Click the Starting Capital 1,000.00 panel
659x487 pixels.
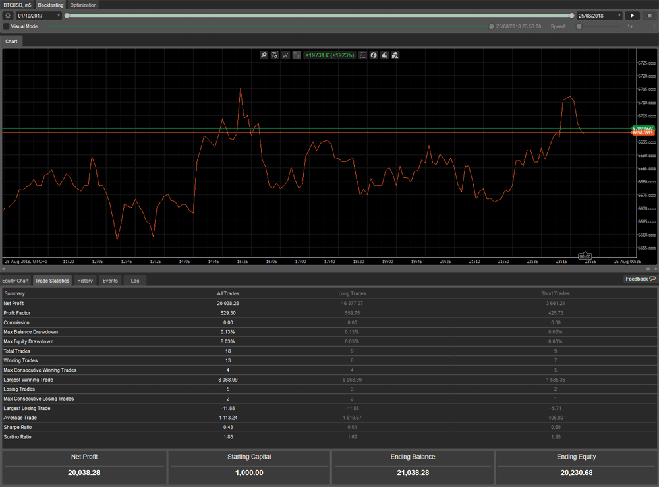249,467
